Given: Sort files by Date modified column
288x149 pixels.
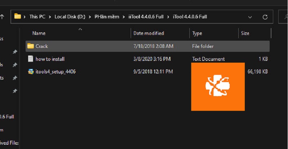Looking at the screenshot, I should pos(149,33).
